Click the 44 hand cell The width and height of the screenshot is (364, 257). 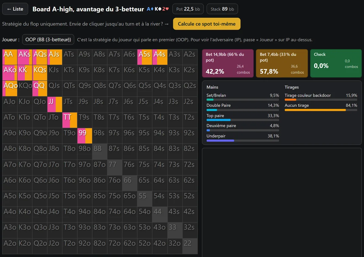(x=160, y=214)
